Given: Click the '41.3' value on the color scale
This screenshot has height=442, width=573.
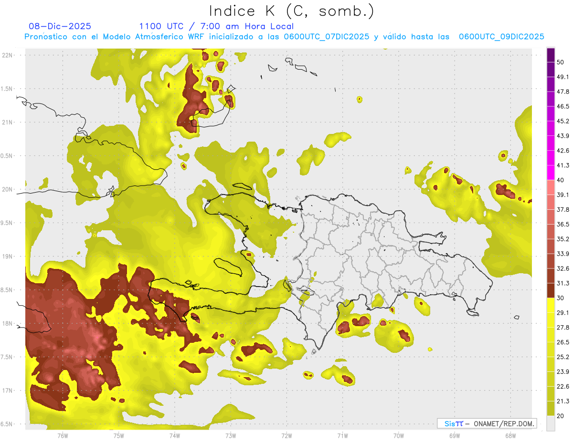Looking at the screenshot, I should tap(563, 165).
